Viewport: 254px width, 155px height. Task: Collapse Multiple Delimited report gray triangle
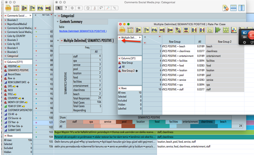coord(58,41)
